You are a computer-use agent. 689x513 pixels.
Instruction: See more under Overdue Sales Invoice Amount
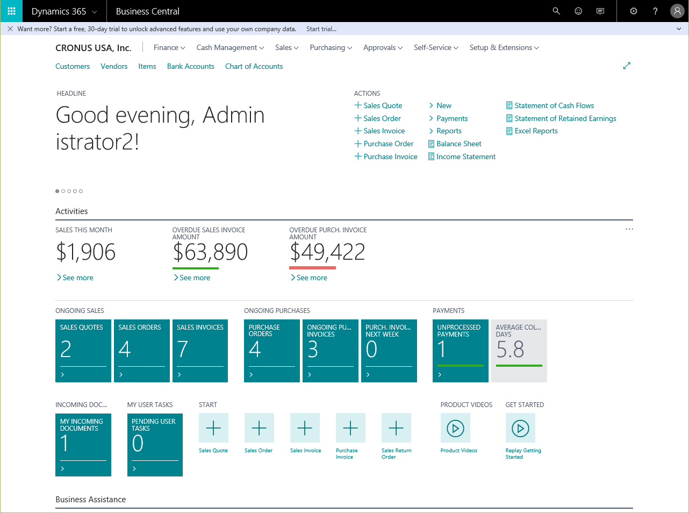[192, 277]
